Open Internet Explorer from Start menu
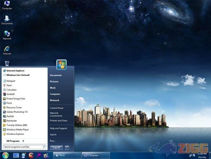The width and height of the screenshot is (211, 159). 15,71
